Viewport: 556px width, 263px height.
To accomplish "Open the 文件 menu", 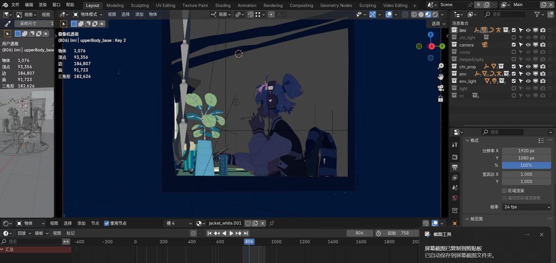I will coord(15,5).
